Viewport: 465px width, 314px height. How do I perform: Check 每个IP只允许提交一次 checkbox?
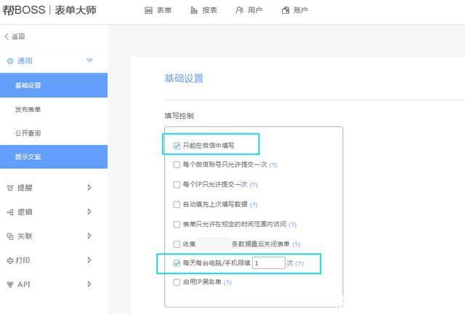click(177, 185)
